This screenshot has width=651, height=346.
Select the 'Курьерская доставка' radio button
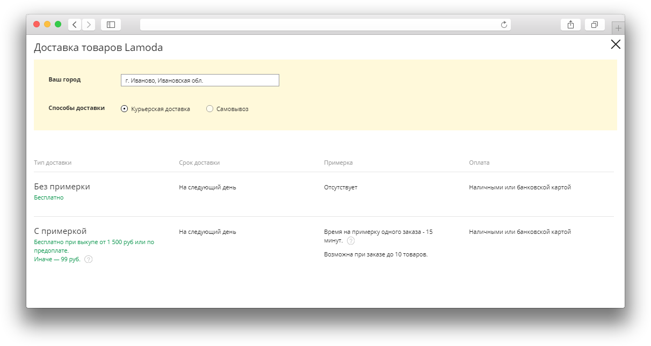point(125,109)
